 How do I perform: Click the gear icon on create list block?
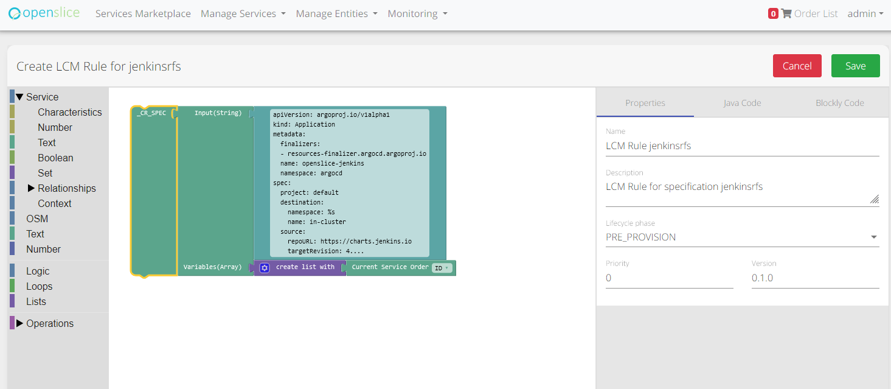(265, 268)
